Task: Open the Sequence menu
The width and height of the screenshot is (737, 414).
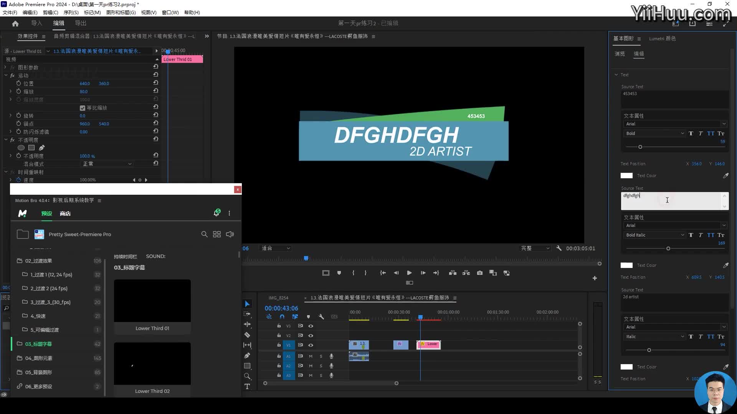Action: pos(71,12)
